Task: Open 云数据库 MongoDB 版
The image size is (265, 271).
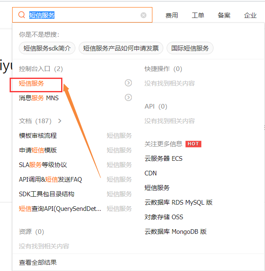Action: (x=175, y=232)
